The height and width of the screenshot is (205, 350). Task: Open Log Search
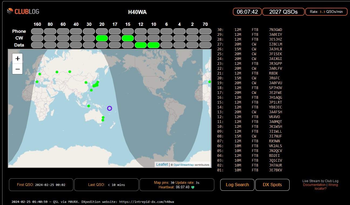[237, 185]
